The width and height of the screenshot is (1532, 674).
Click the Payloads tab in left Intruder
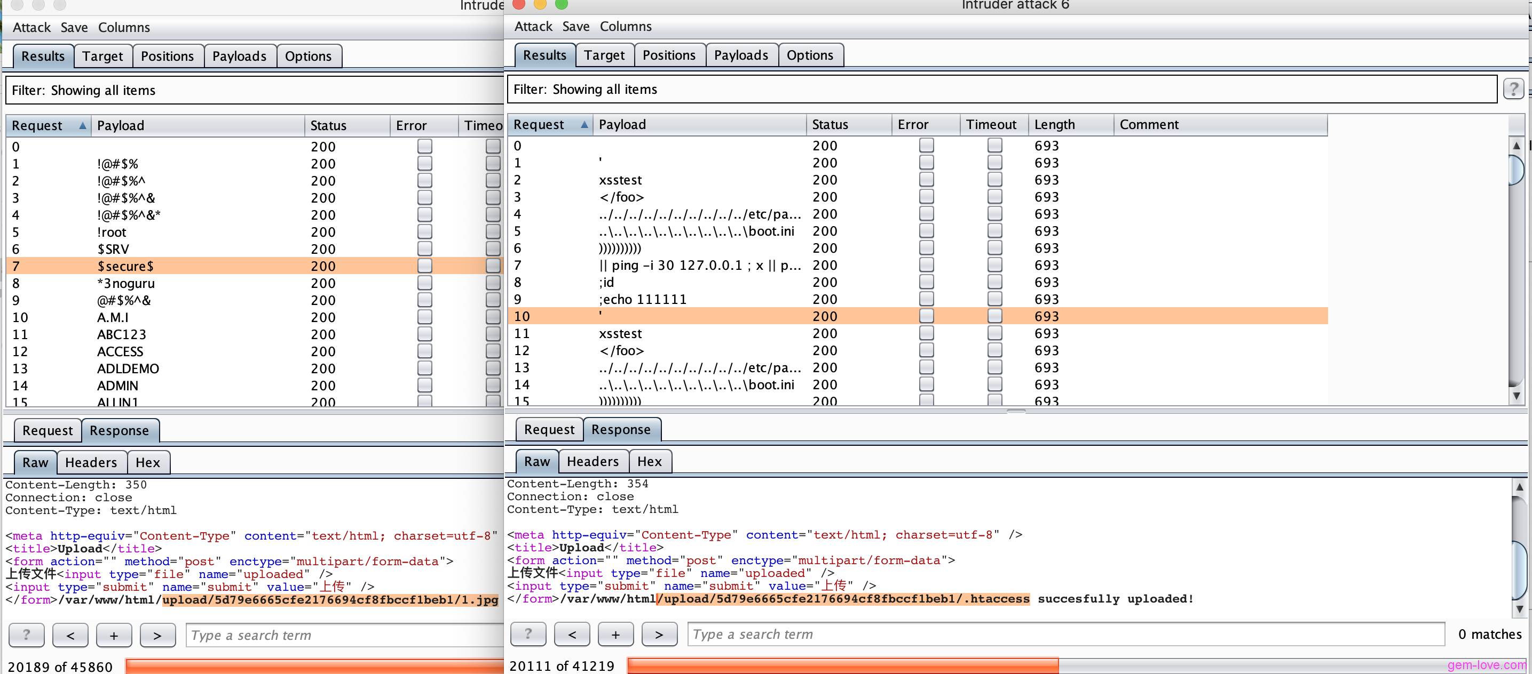pos(239,55)
